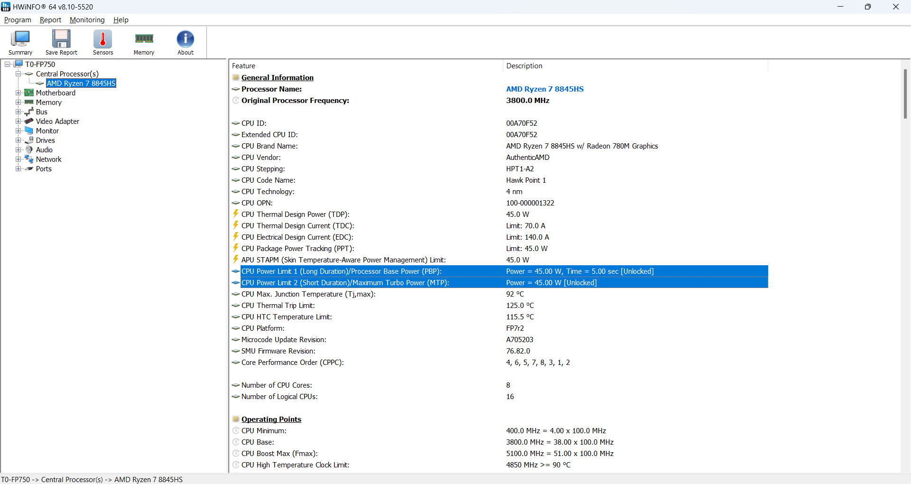Expand the Ports tree node
This screenshot has height=484, width=911.
[x=18, y=168]
